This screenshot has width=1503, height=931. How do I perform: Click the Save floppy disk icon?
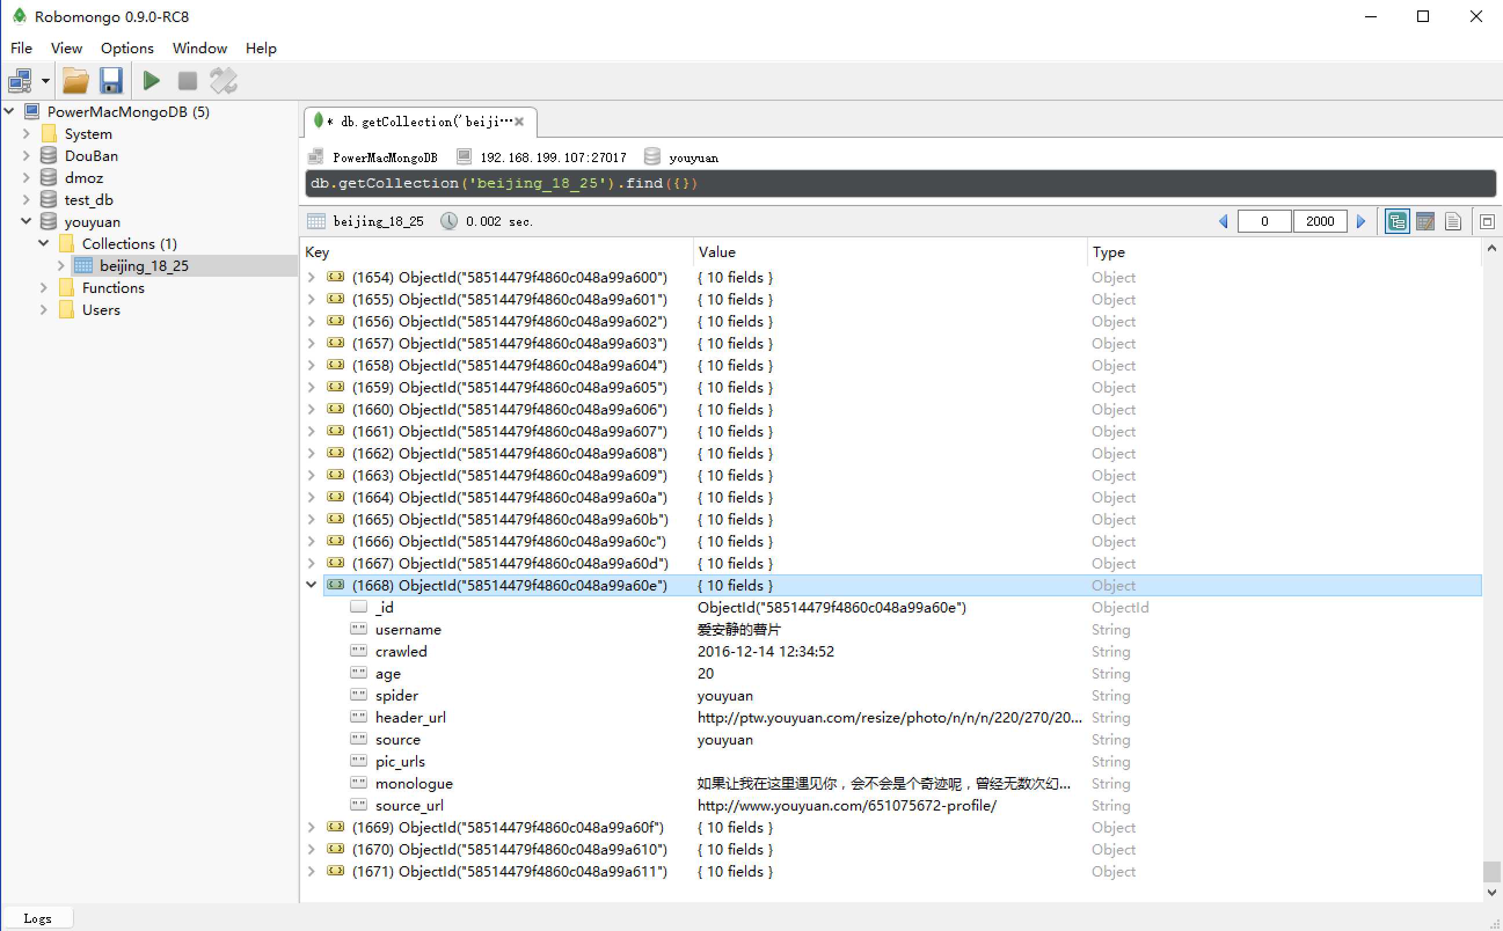112,80
